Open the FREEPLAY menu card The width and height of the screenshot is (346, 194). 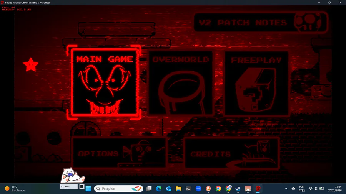click(256, 84)
